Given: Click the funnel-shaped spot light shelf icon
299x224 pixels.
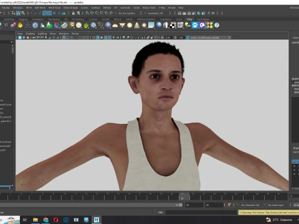Looking at the screenshot, I should click(x=122, y=26).
